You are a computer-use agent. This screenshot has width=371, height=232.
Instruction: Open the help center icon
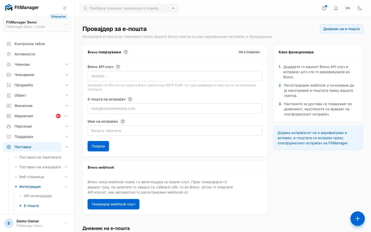click(x=324, y=8)
